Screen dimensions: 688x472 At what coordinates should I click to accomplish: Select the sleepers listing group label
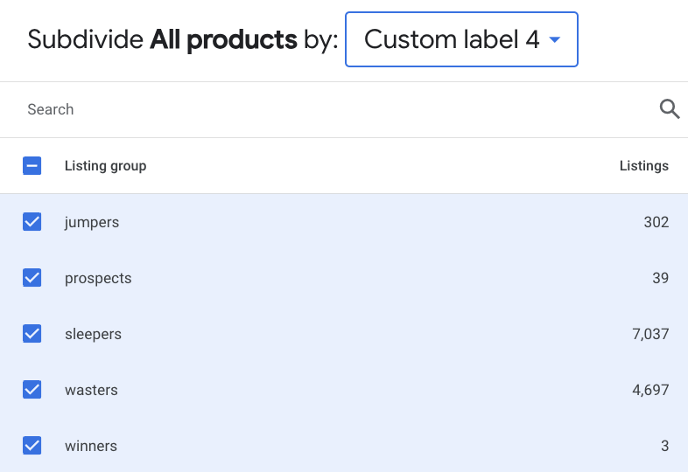click(93, 335)
